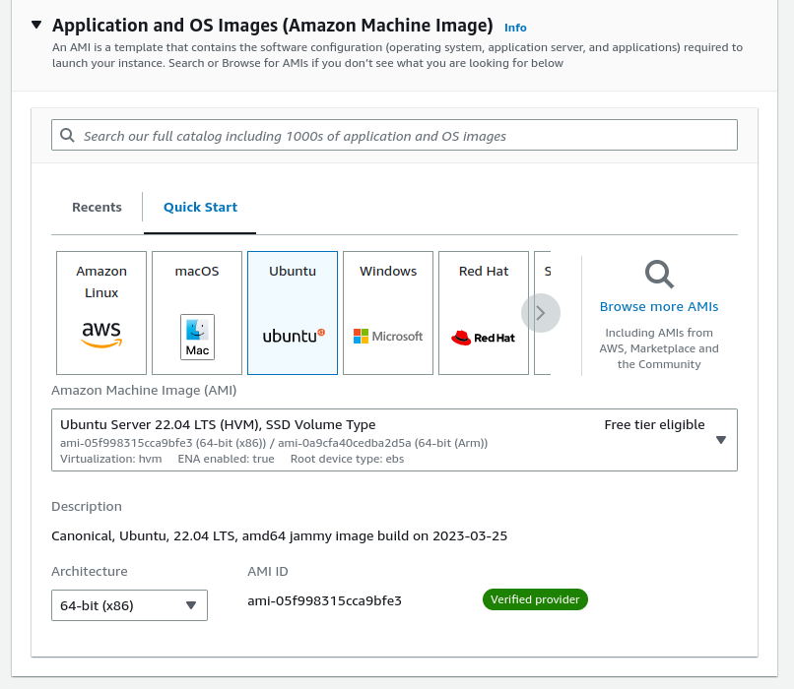
Task: Select the Mac Finder icon tile
Action: point(197,337)
